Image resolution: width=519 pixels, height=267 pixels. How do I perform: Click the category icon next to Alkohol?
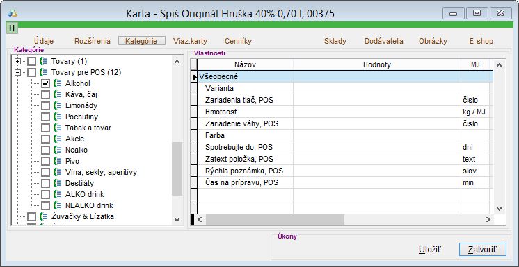(x=58, y=83)
